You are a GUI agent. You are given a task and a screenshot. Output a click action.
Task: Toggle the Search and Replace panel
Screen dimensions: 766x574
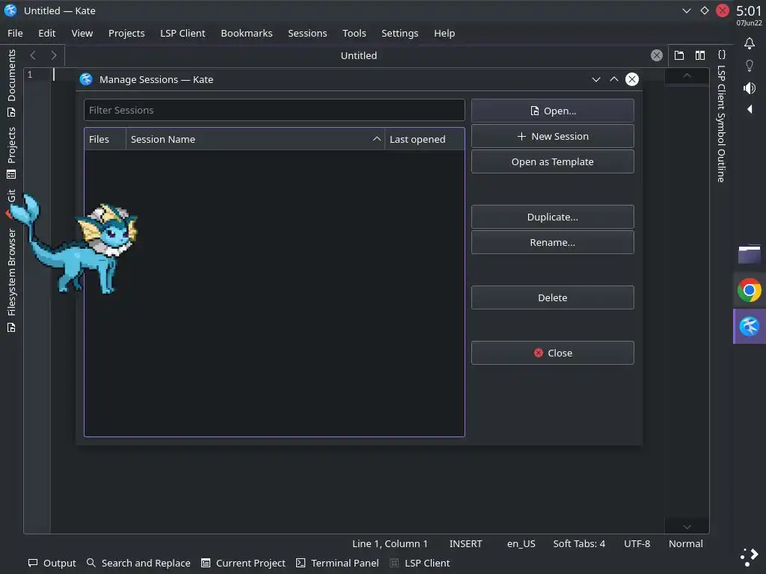coord(138,563)
